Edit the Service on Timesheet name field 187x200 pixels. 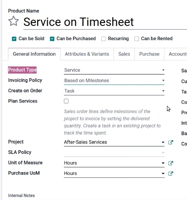tap(105, 22)
